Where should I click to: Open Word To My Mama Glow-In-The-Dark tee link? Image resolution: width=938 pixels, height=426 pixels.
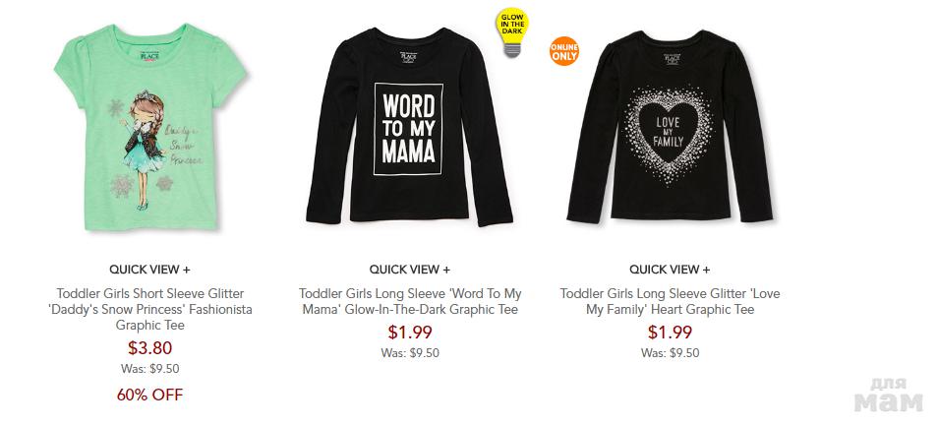pyautogui.click(x=410, y=302)
